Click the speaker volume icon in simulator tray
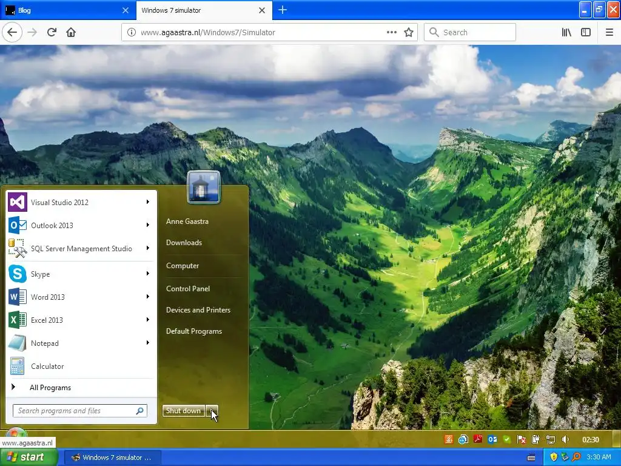 click(565, 439)
